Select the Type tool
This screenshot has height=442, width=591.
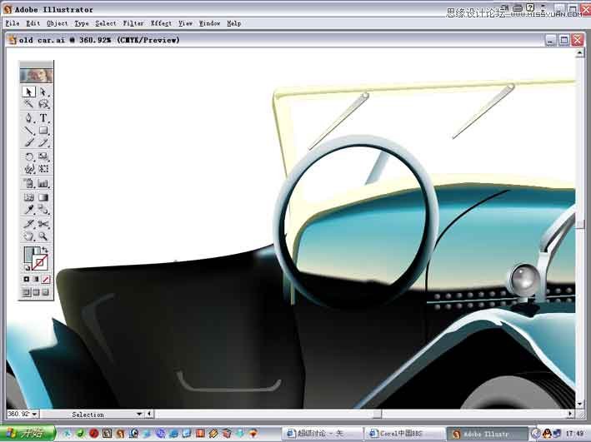click(x=43, y=118)
